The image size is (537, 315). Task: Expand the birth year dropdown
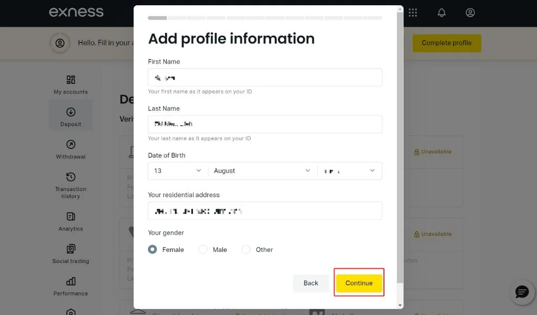pyautogui.click(x=349, y=171)
